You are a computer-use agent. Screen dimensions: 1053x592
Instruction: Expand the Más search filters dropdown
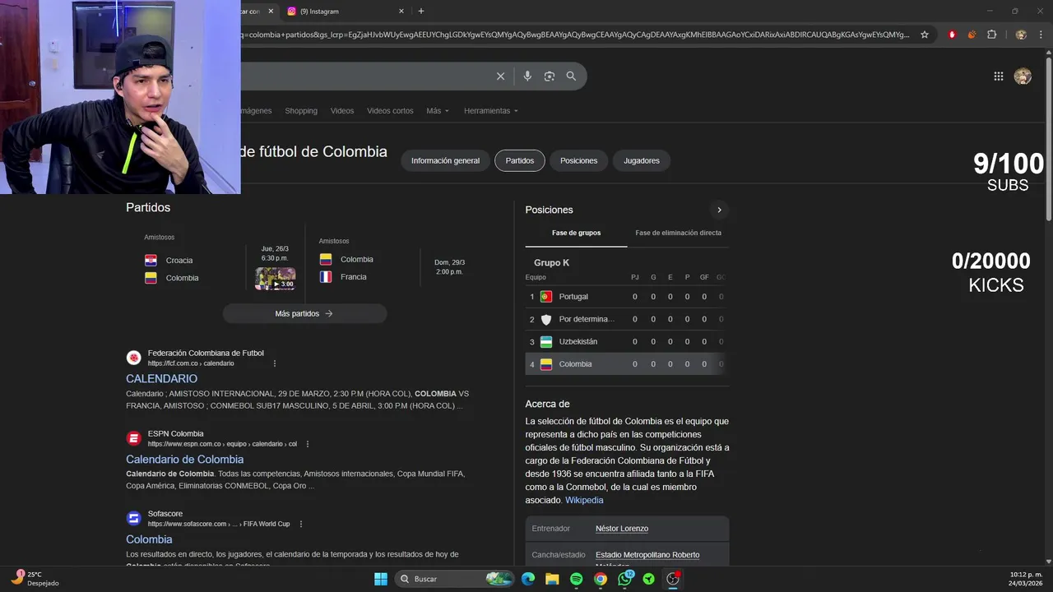[438, 111]
